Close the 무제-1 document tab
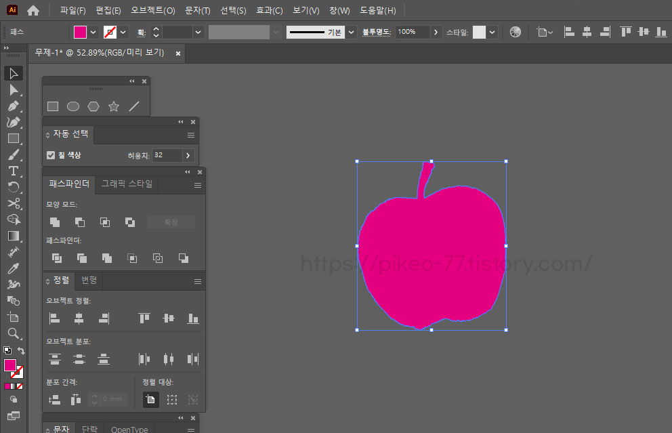The height and width of the screenshot is (433, 672). (178, 53)
